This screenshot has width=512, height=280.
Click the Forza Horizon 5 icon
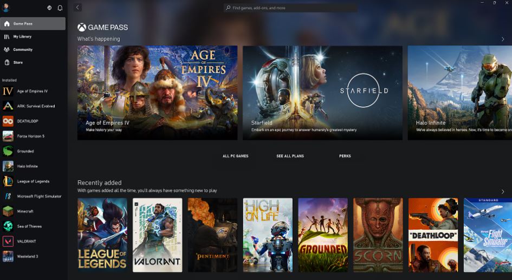(x=8, y=136)
